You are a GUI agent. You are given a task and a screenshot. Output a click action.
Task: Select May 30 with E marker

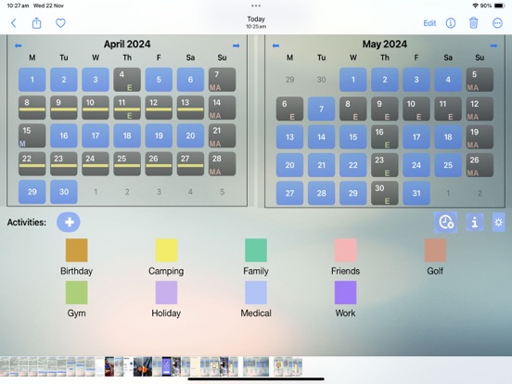click(x=385, y=193)
